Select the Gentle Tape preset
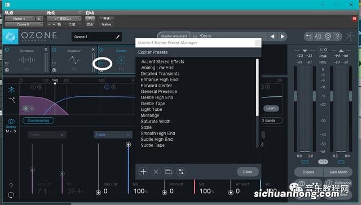The image size is (361, 205). [x=153, y=104]
